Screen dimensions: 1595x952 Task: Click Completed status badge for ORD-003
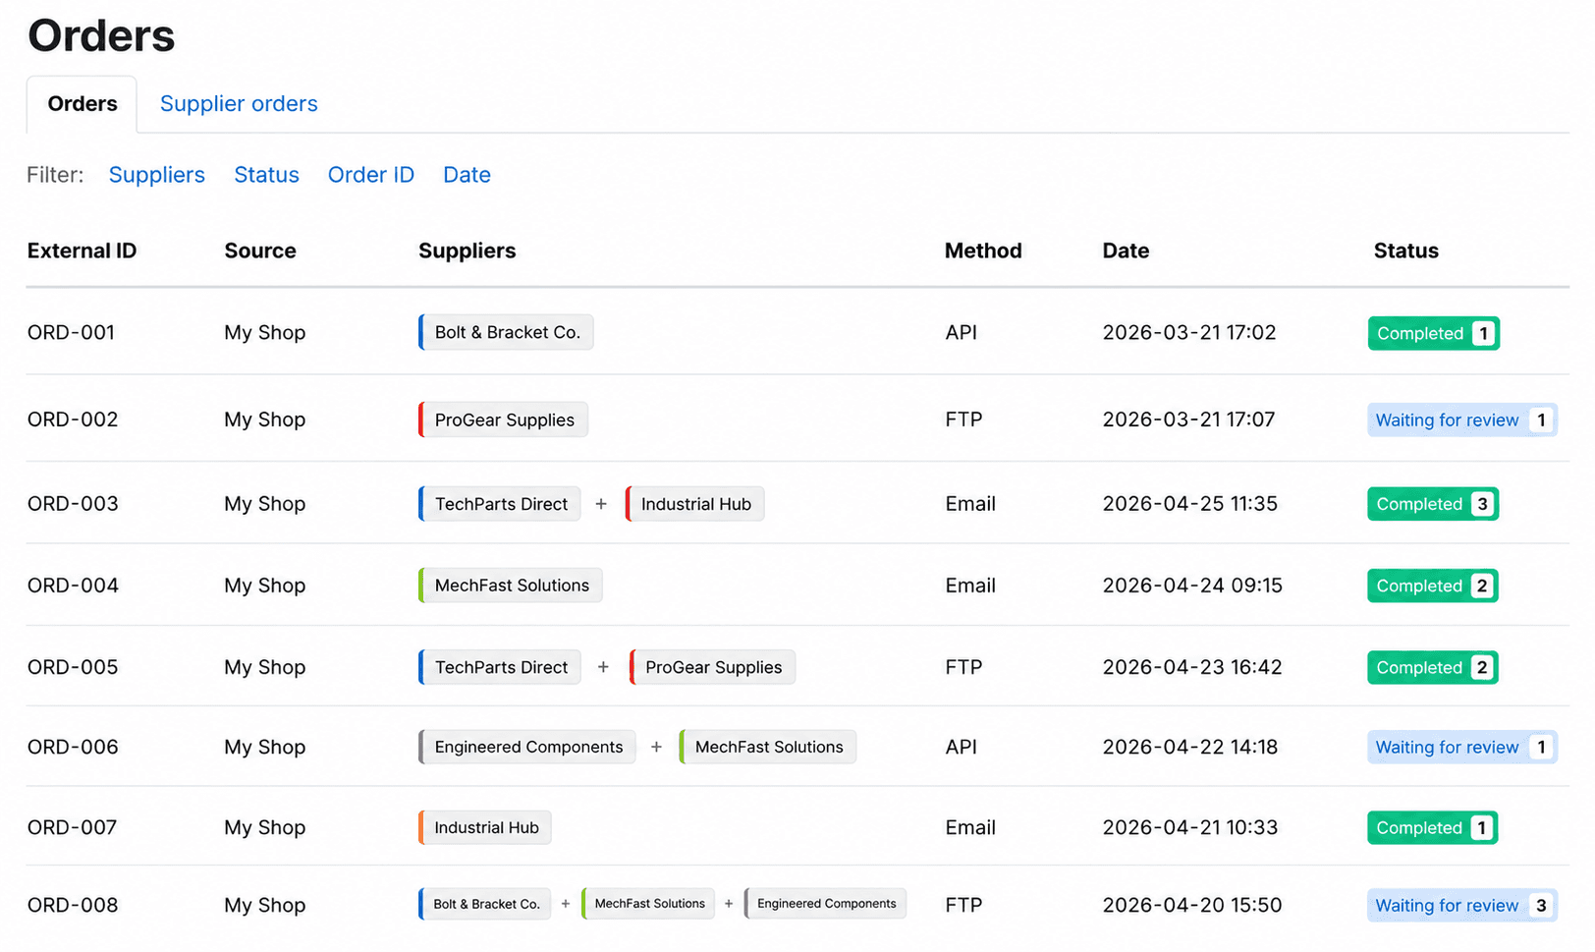pyautogui.click(x=1432, y=504)
